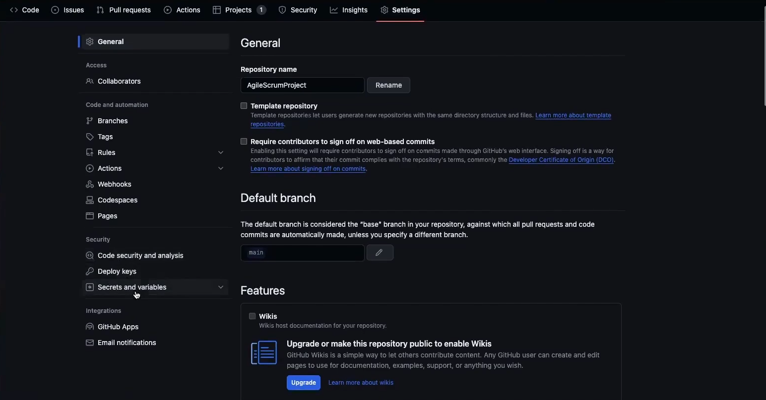Click the Email notifications envelope icon
This screenshot has width=766, height=400.
90,343
